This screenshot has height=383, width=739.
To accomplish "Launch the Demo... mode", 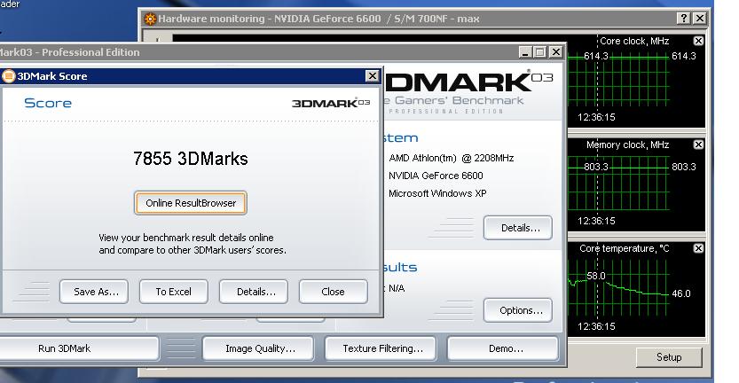I will [503, 348].
